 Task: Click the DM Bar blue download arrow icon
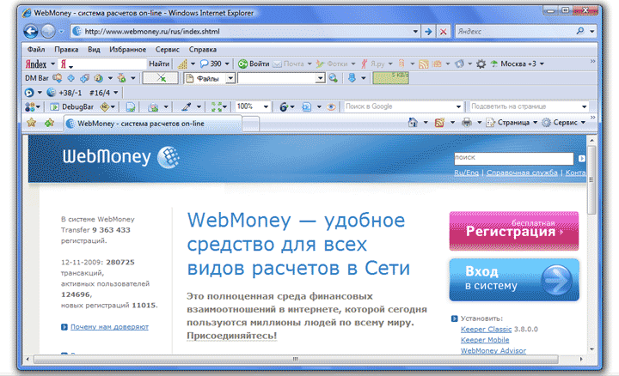pos(352,78)
